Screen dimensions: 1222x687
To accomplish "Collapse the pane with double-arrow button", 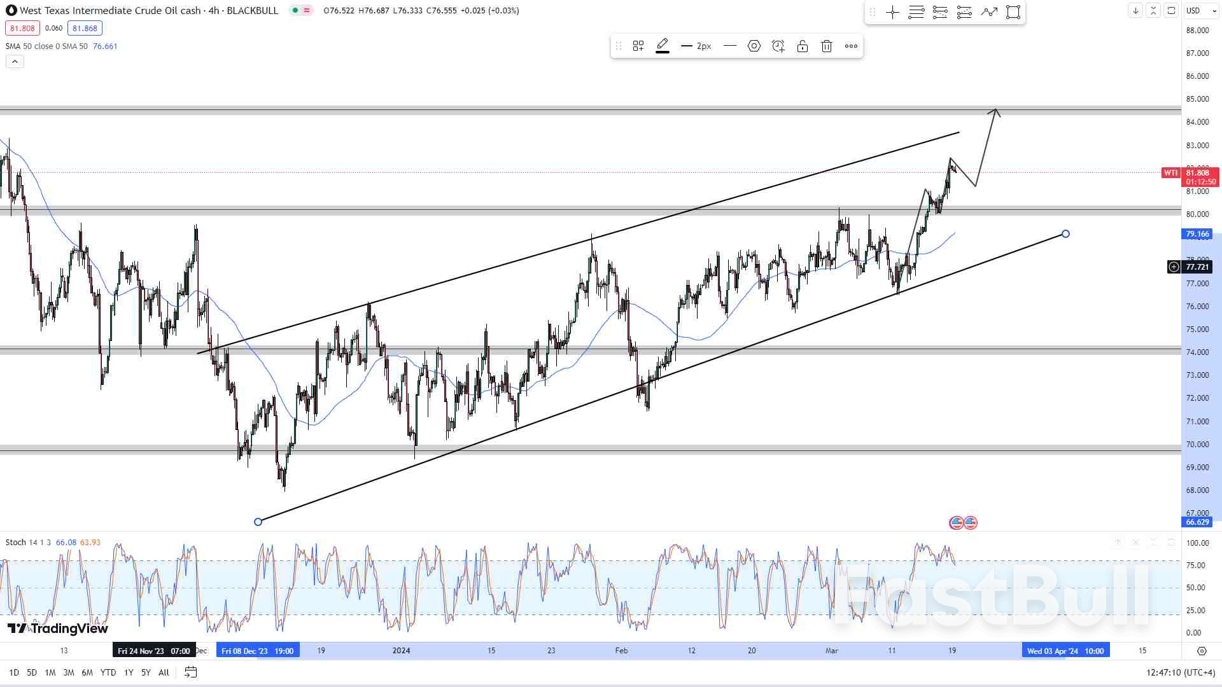I will 1153,11.
